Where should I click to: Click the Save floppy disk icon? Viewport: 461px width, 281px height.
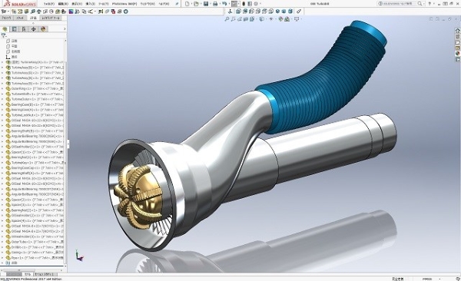[206, 4]
